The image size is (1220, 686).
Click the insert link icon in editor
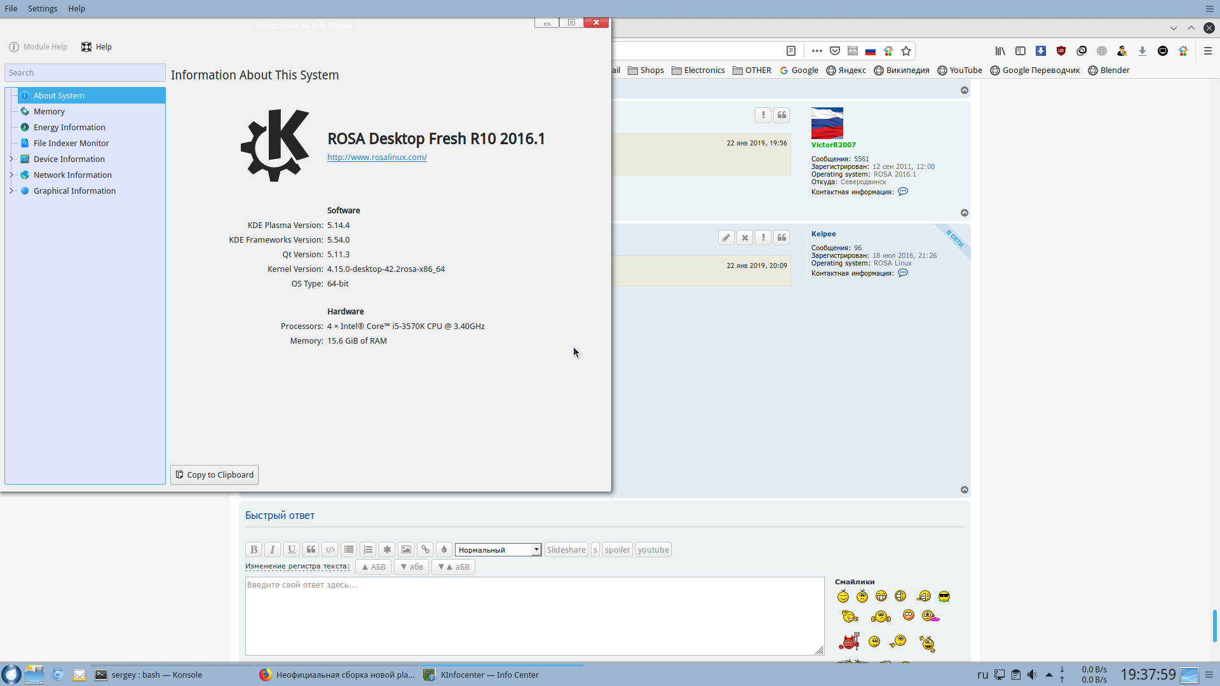point(425,549)
